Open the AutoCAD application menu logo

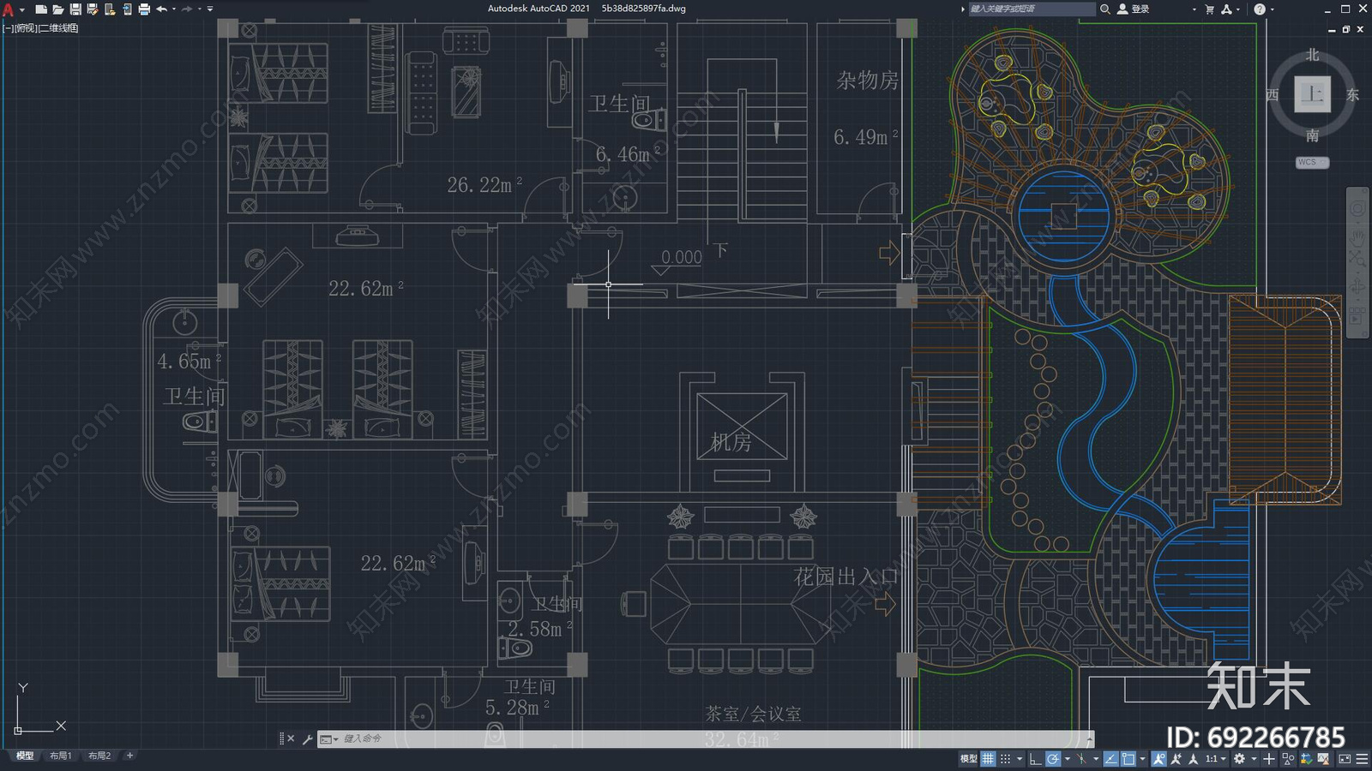[8, 9]
